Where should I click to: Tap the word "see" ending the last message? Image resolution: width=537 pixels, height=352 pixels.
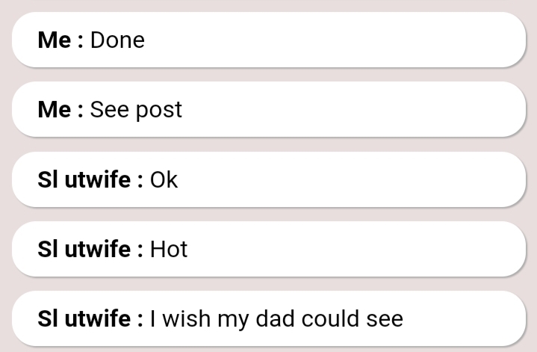pos(382,319)
